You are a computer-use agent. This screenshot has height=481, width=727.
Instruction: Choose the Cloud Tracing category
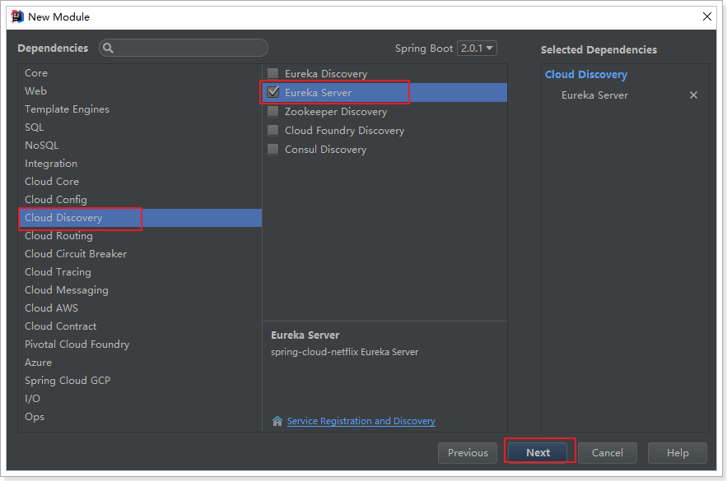[x=140, y=272]
